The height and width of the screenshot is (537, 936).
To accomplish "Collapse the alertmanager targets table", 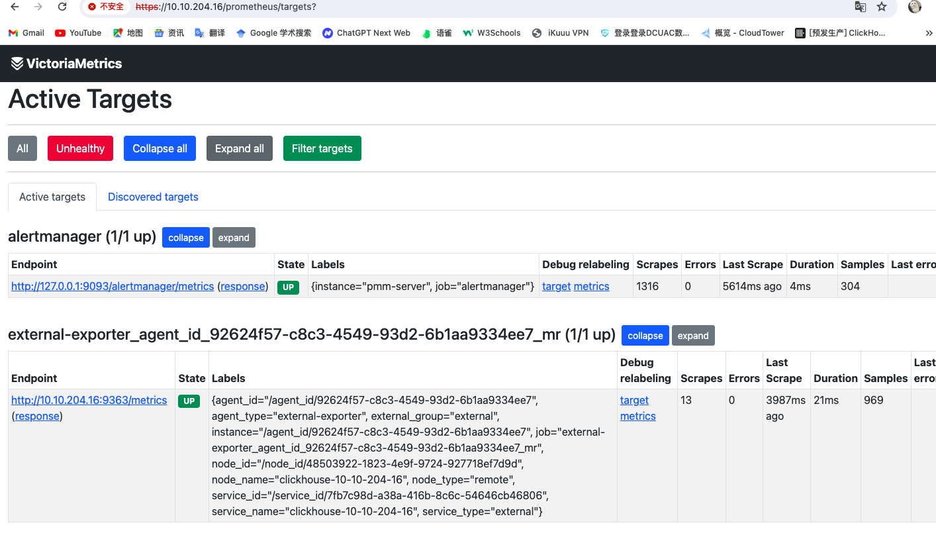I will point(185,237).
